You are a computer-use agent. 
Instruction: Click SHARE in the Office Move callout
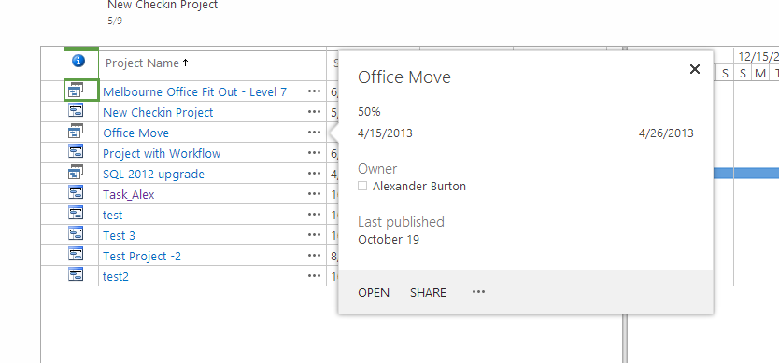(x=428, y=293)
